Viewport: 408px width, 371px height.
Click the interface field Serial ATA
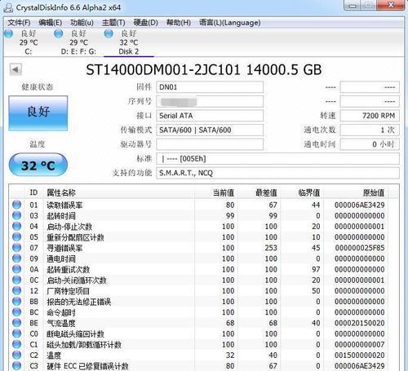point(210,116)
